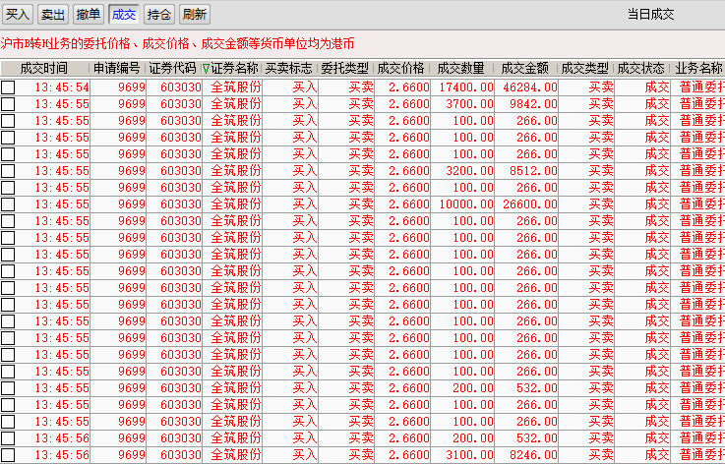Check the row with amount 8512.00

[x=8, y=171]
